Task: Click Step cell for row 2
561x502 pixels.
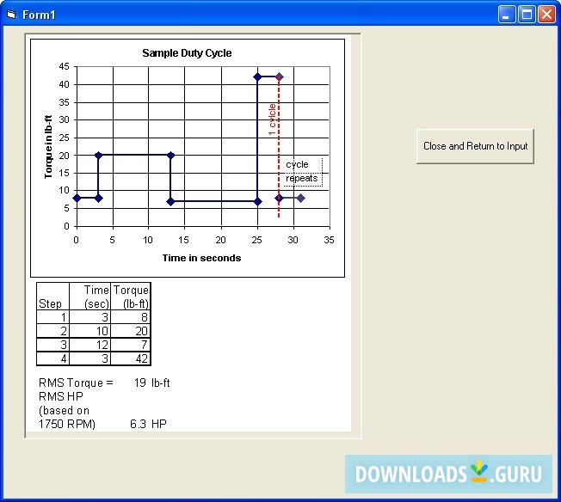Action: click(53, 331)
